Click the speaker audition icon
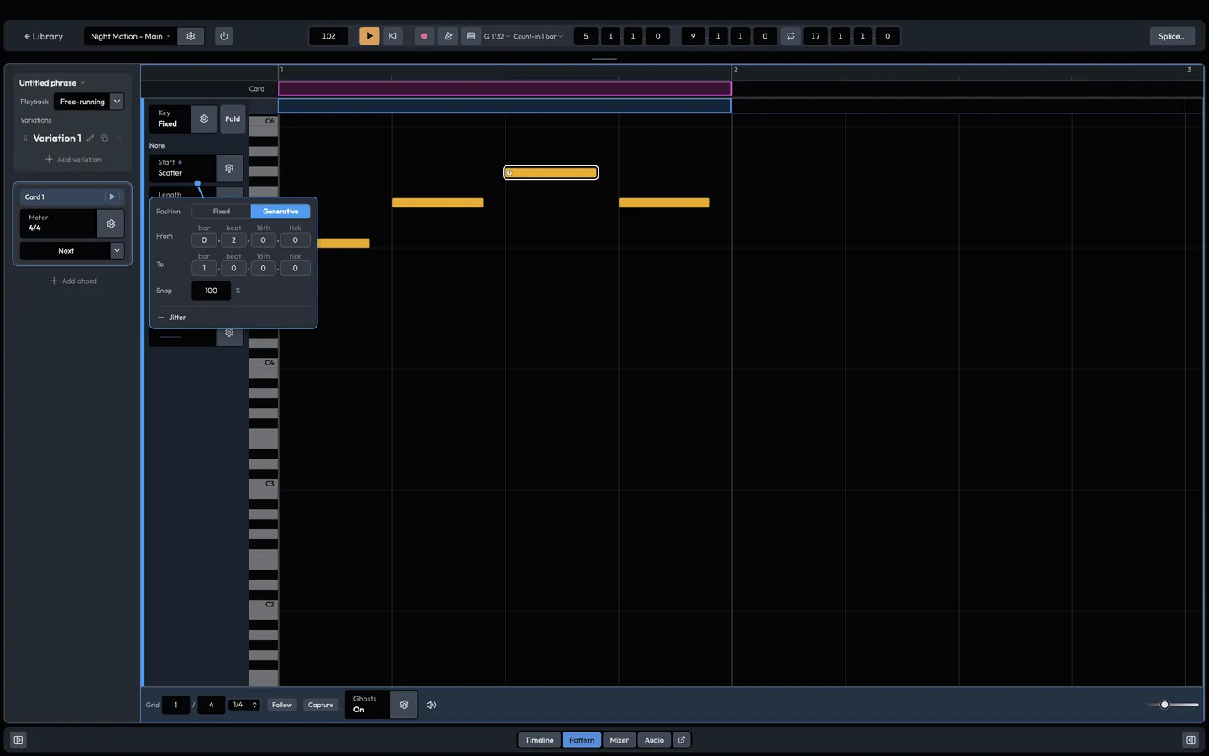The image size is (1209, 756). pos(431,705)
